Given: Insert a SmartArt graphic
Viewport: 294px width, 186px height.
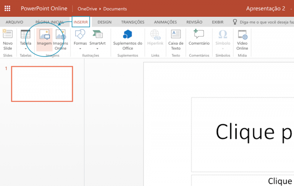Looking at the screenshot, I should (x=97, y=40).
